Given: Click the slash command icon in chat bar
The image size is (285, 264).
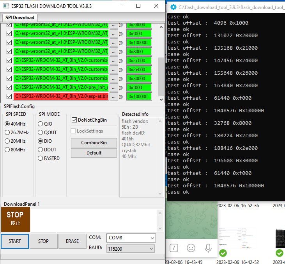Looking at the screenshot, I should [x=174, y=248].
